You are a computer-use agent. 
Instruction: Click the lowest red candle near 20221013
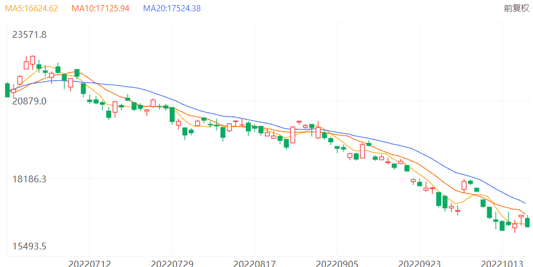[x=514, y=225]
